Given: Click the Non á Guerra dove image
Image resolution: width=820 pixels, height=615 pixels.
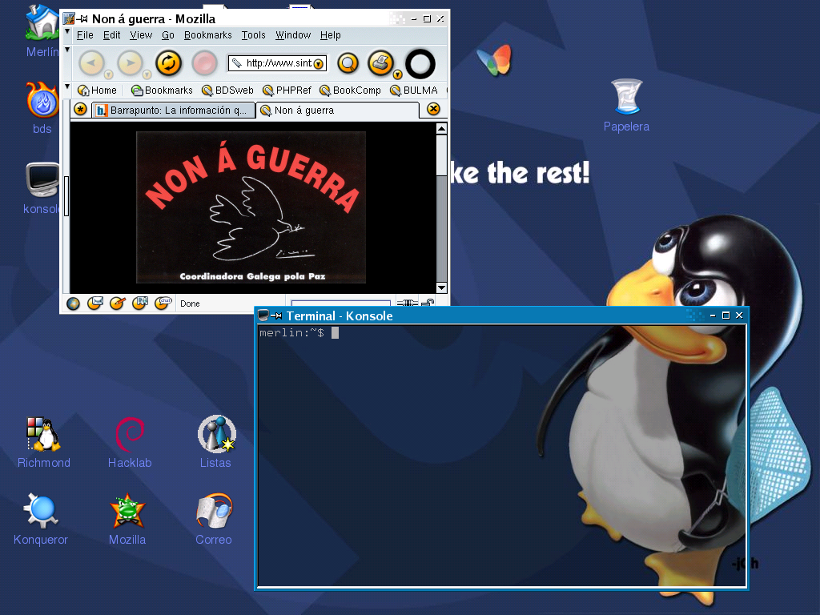Looking at the screenshot, I should click(x=251, y=207).
